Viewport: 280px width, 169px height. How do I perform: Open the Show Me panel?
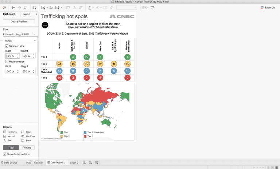268,7
